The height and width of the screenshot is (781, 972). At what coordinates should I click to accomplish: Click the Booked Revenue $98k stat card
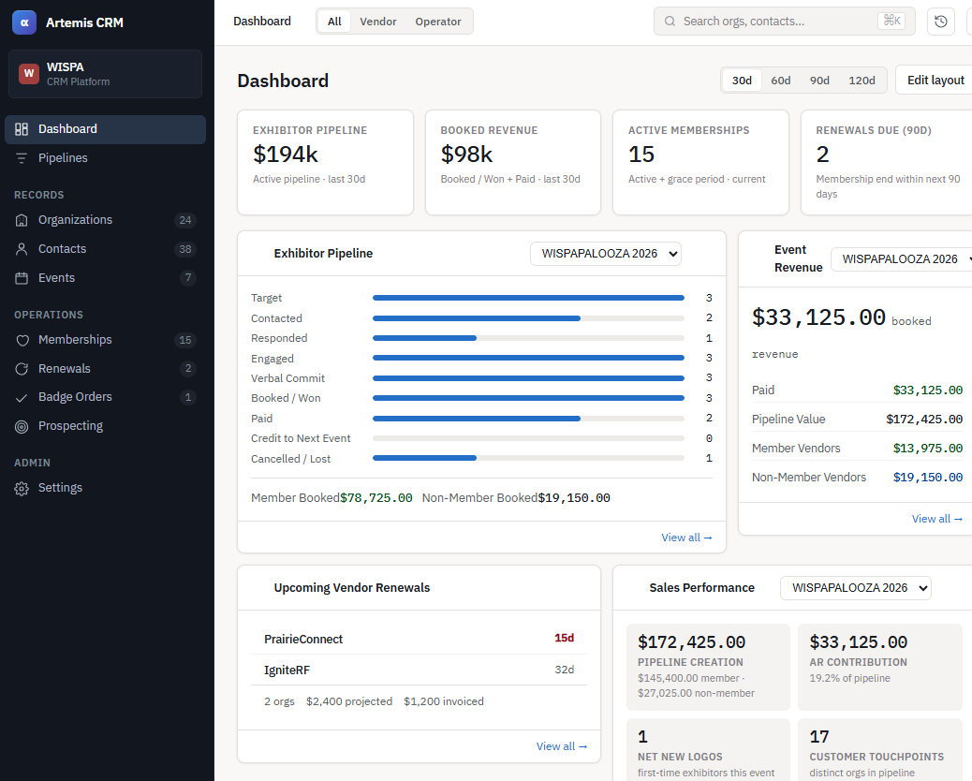(x=513, y=162)
